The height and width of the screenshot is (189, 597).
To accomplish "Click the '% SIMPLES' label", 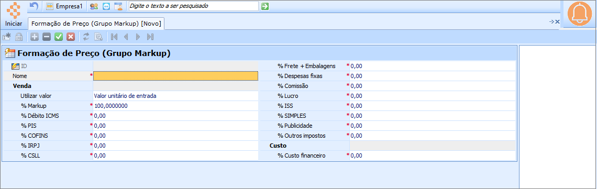I will (x=292, y=116).
